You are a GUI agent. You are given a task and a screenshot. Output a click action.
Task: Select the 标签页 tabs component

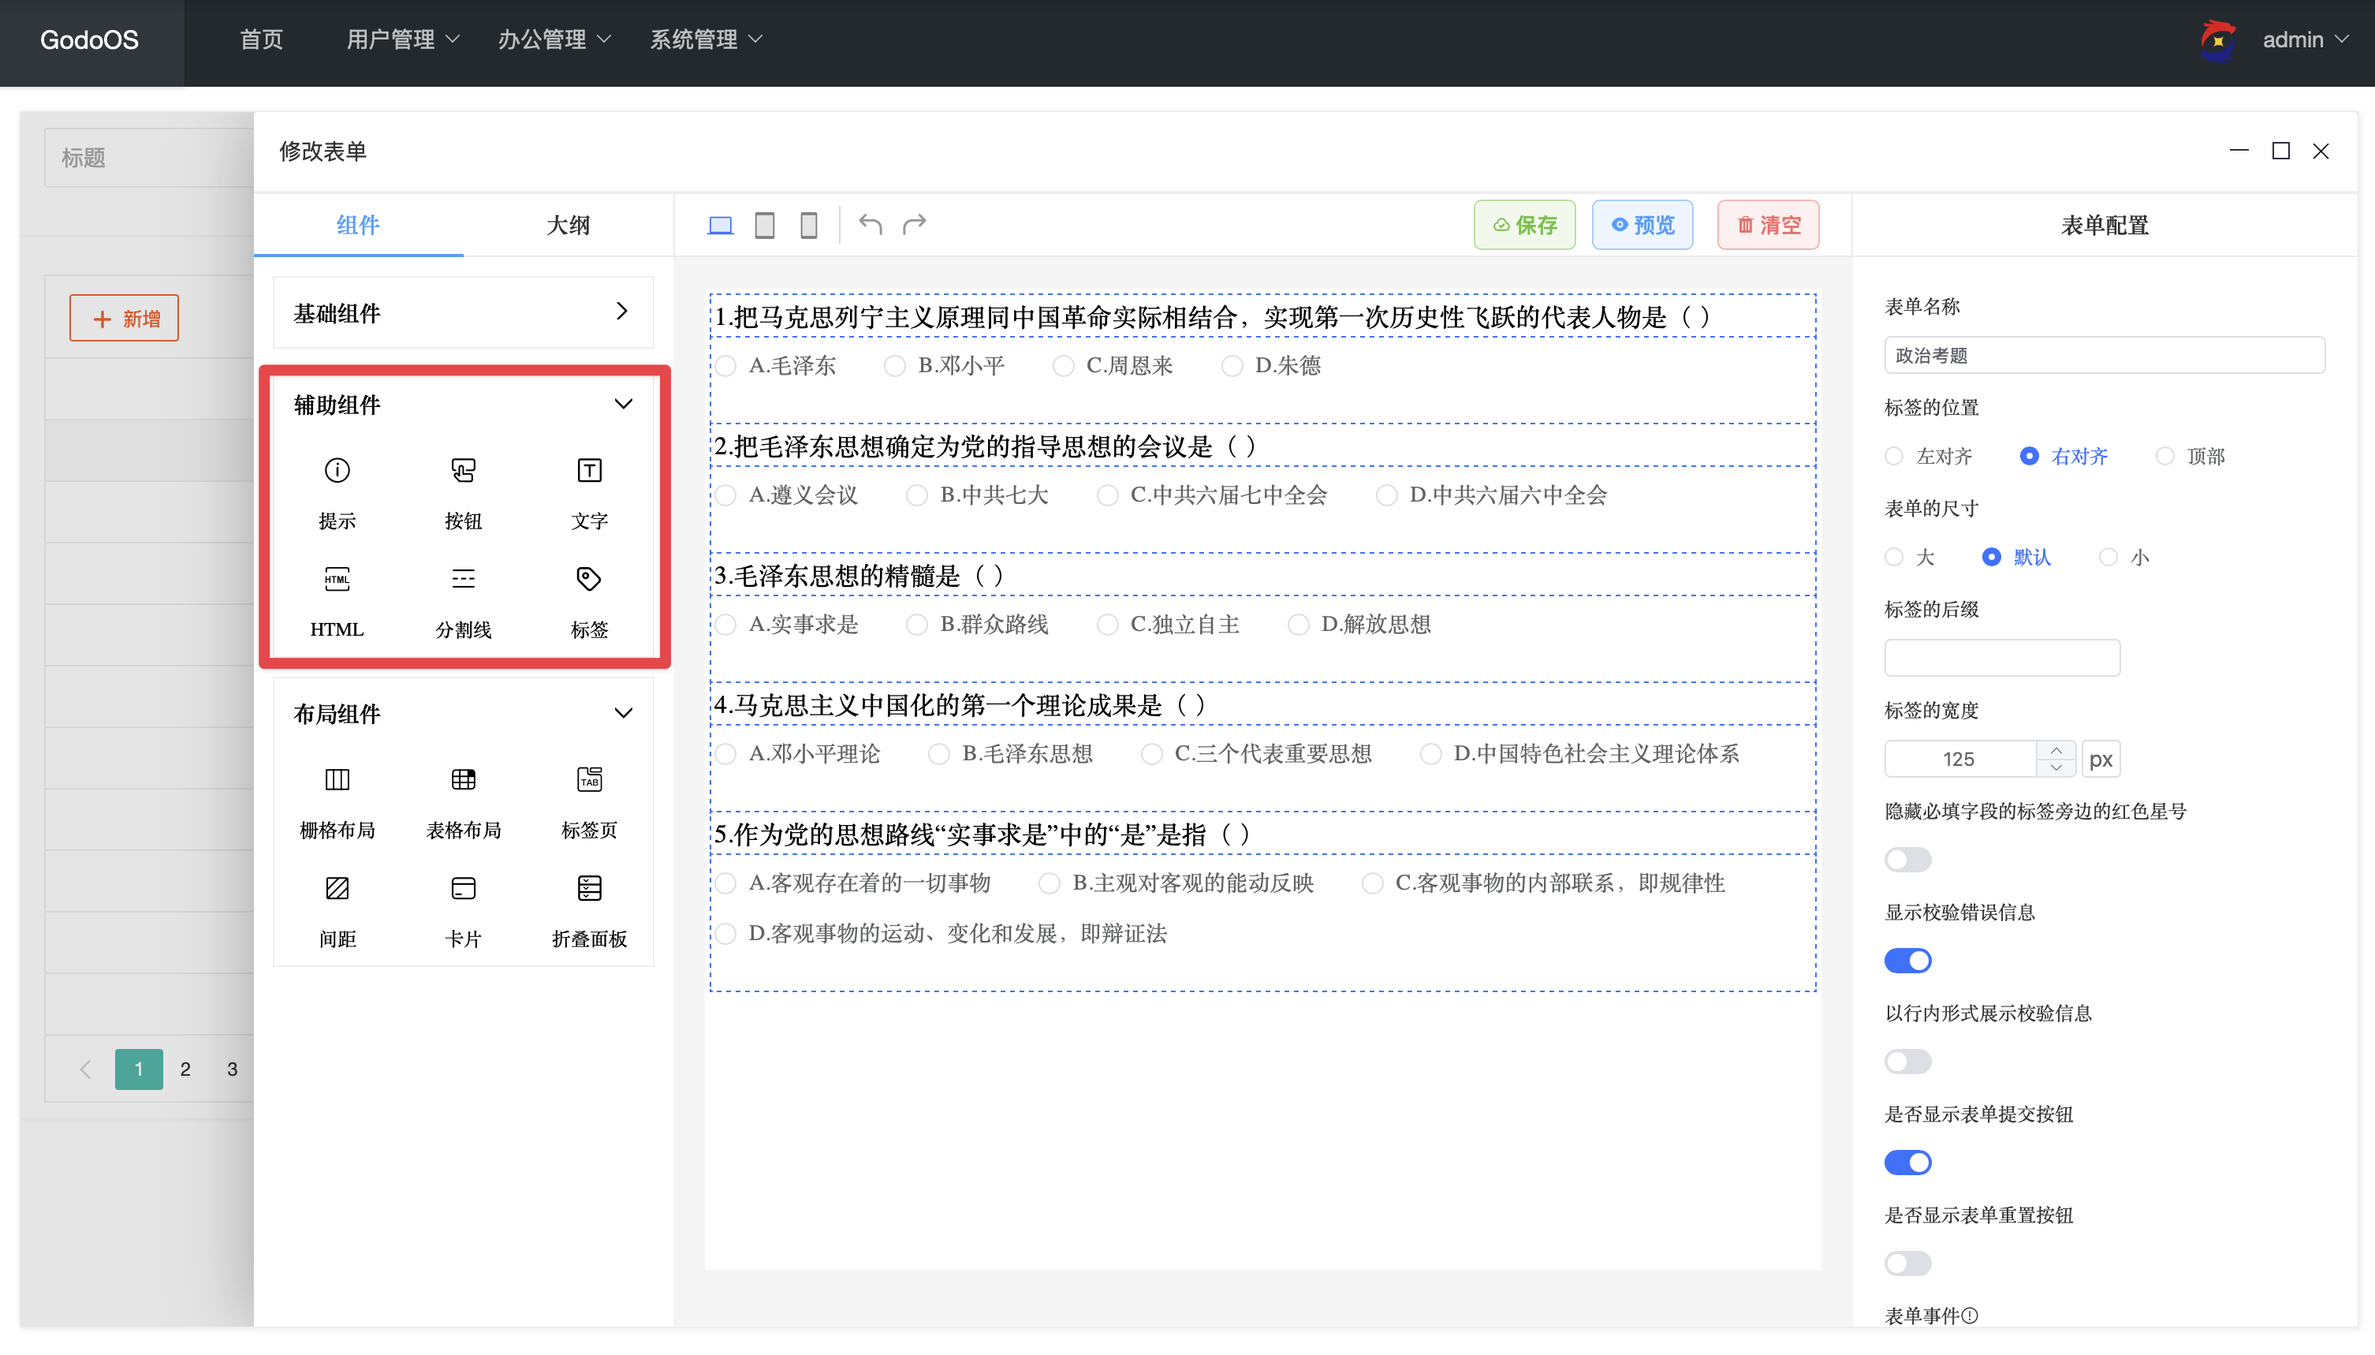(x=589, y=802)
